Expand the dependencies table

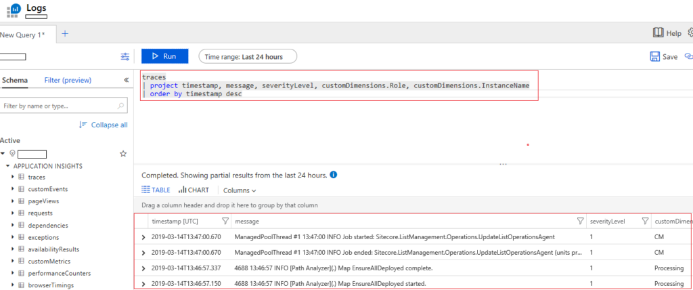pos(13,226)
